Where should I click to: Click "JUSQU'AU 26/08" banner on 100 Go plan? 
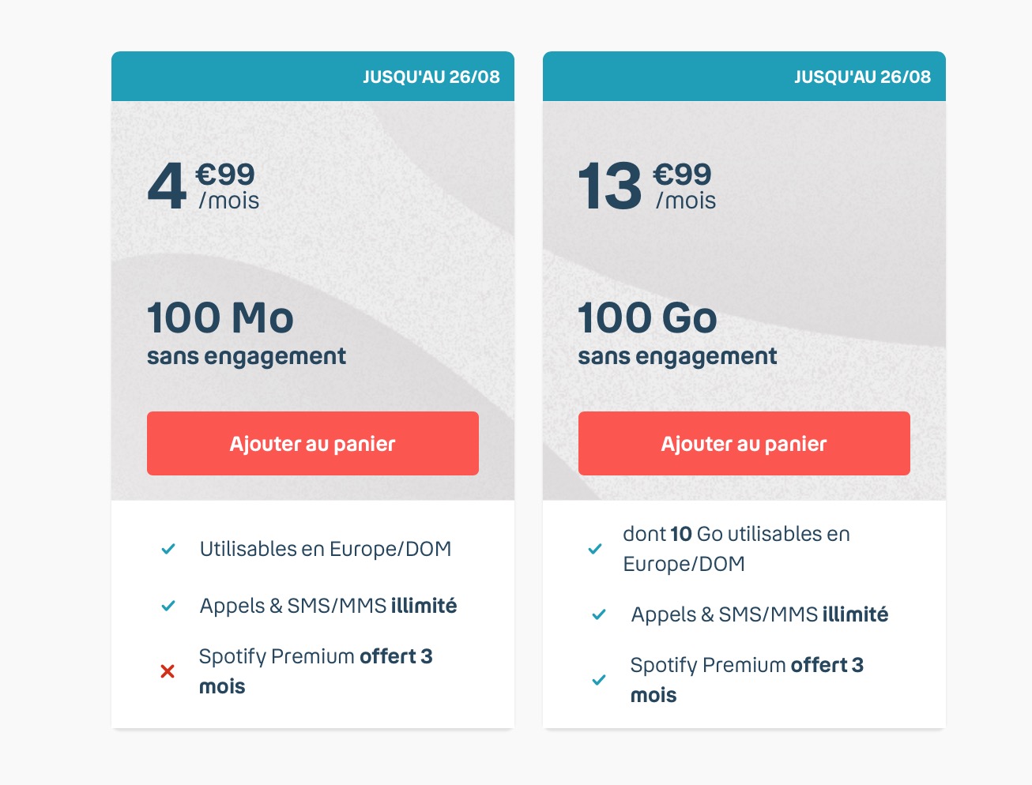click(862, 77)
